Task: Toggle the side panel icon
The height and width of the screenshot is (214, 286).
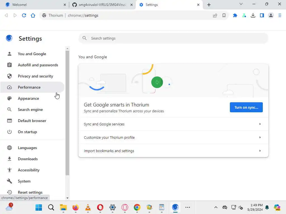Action: 262,16
